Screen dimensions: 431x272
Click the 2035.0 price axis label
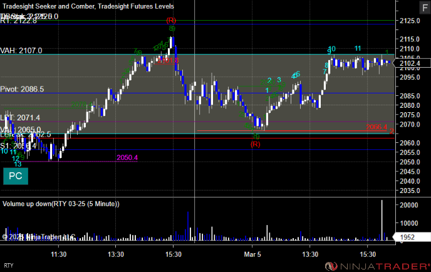tap(410, 191)
